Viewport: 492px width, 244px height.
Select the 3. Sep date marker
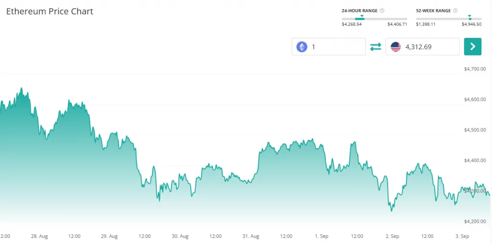[462, 236]
